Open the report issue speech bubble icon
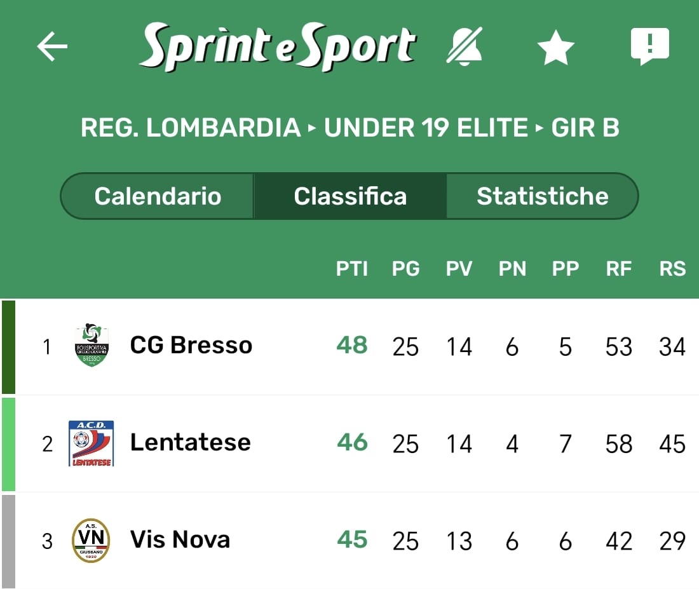 point(649,46)
